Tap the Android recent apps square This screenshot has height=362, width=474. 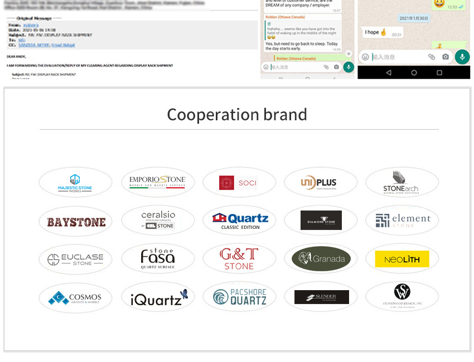(x=439, y=72)
